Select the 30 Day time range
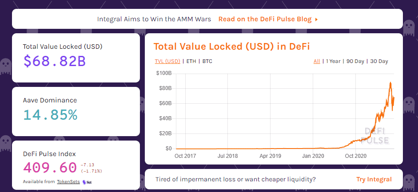The height and width of the screenshot is (192, 418). 379,61
